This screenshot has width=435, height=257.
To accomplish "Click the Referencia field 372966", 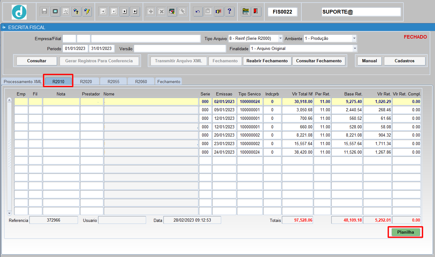I will pos(54,220).
